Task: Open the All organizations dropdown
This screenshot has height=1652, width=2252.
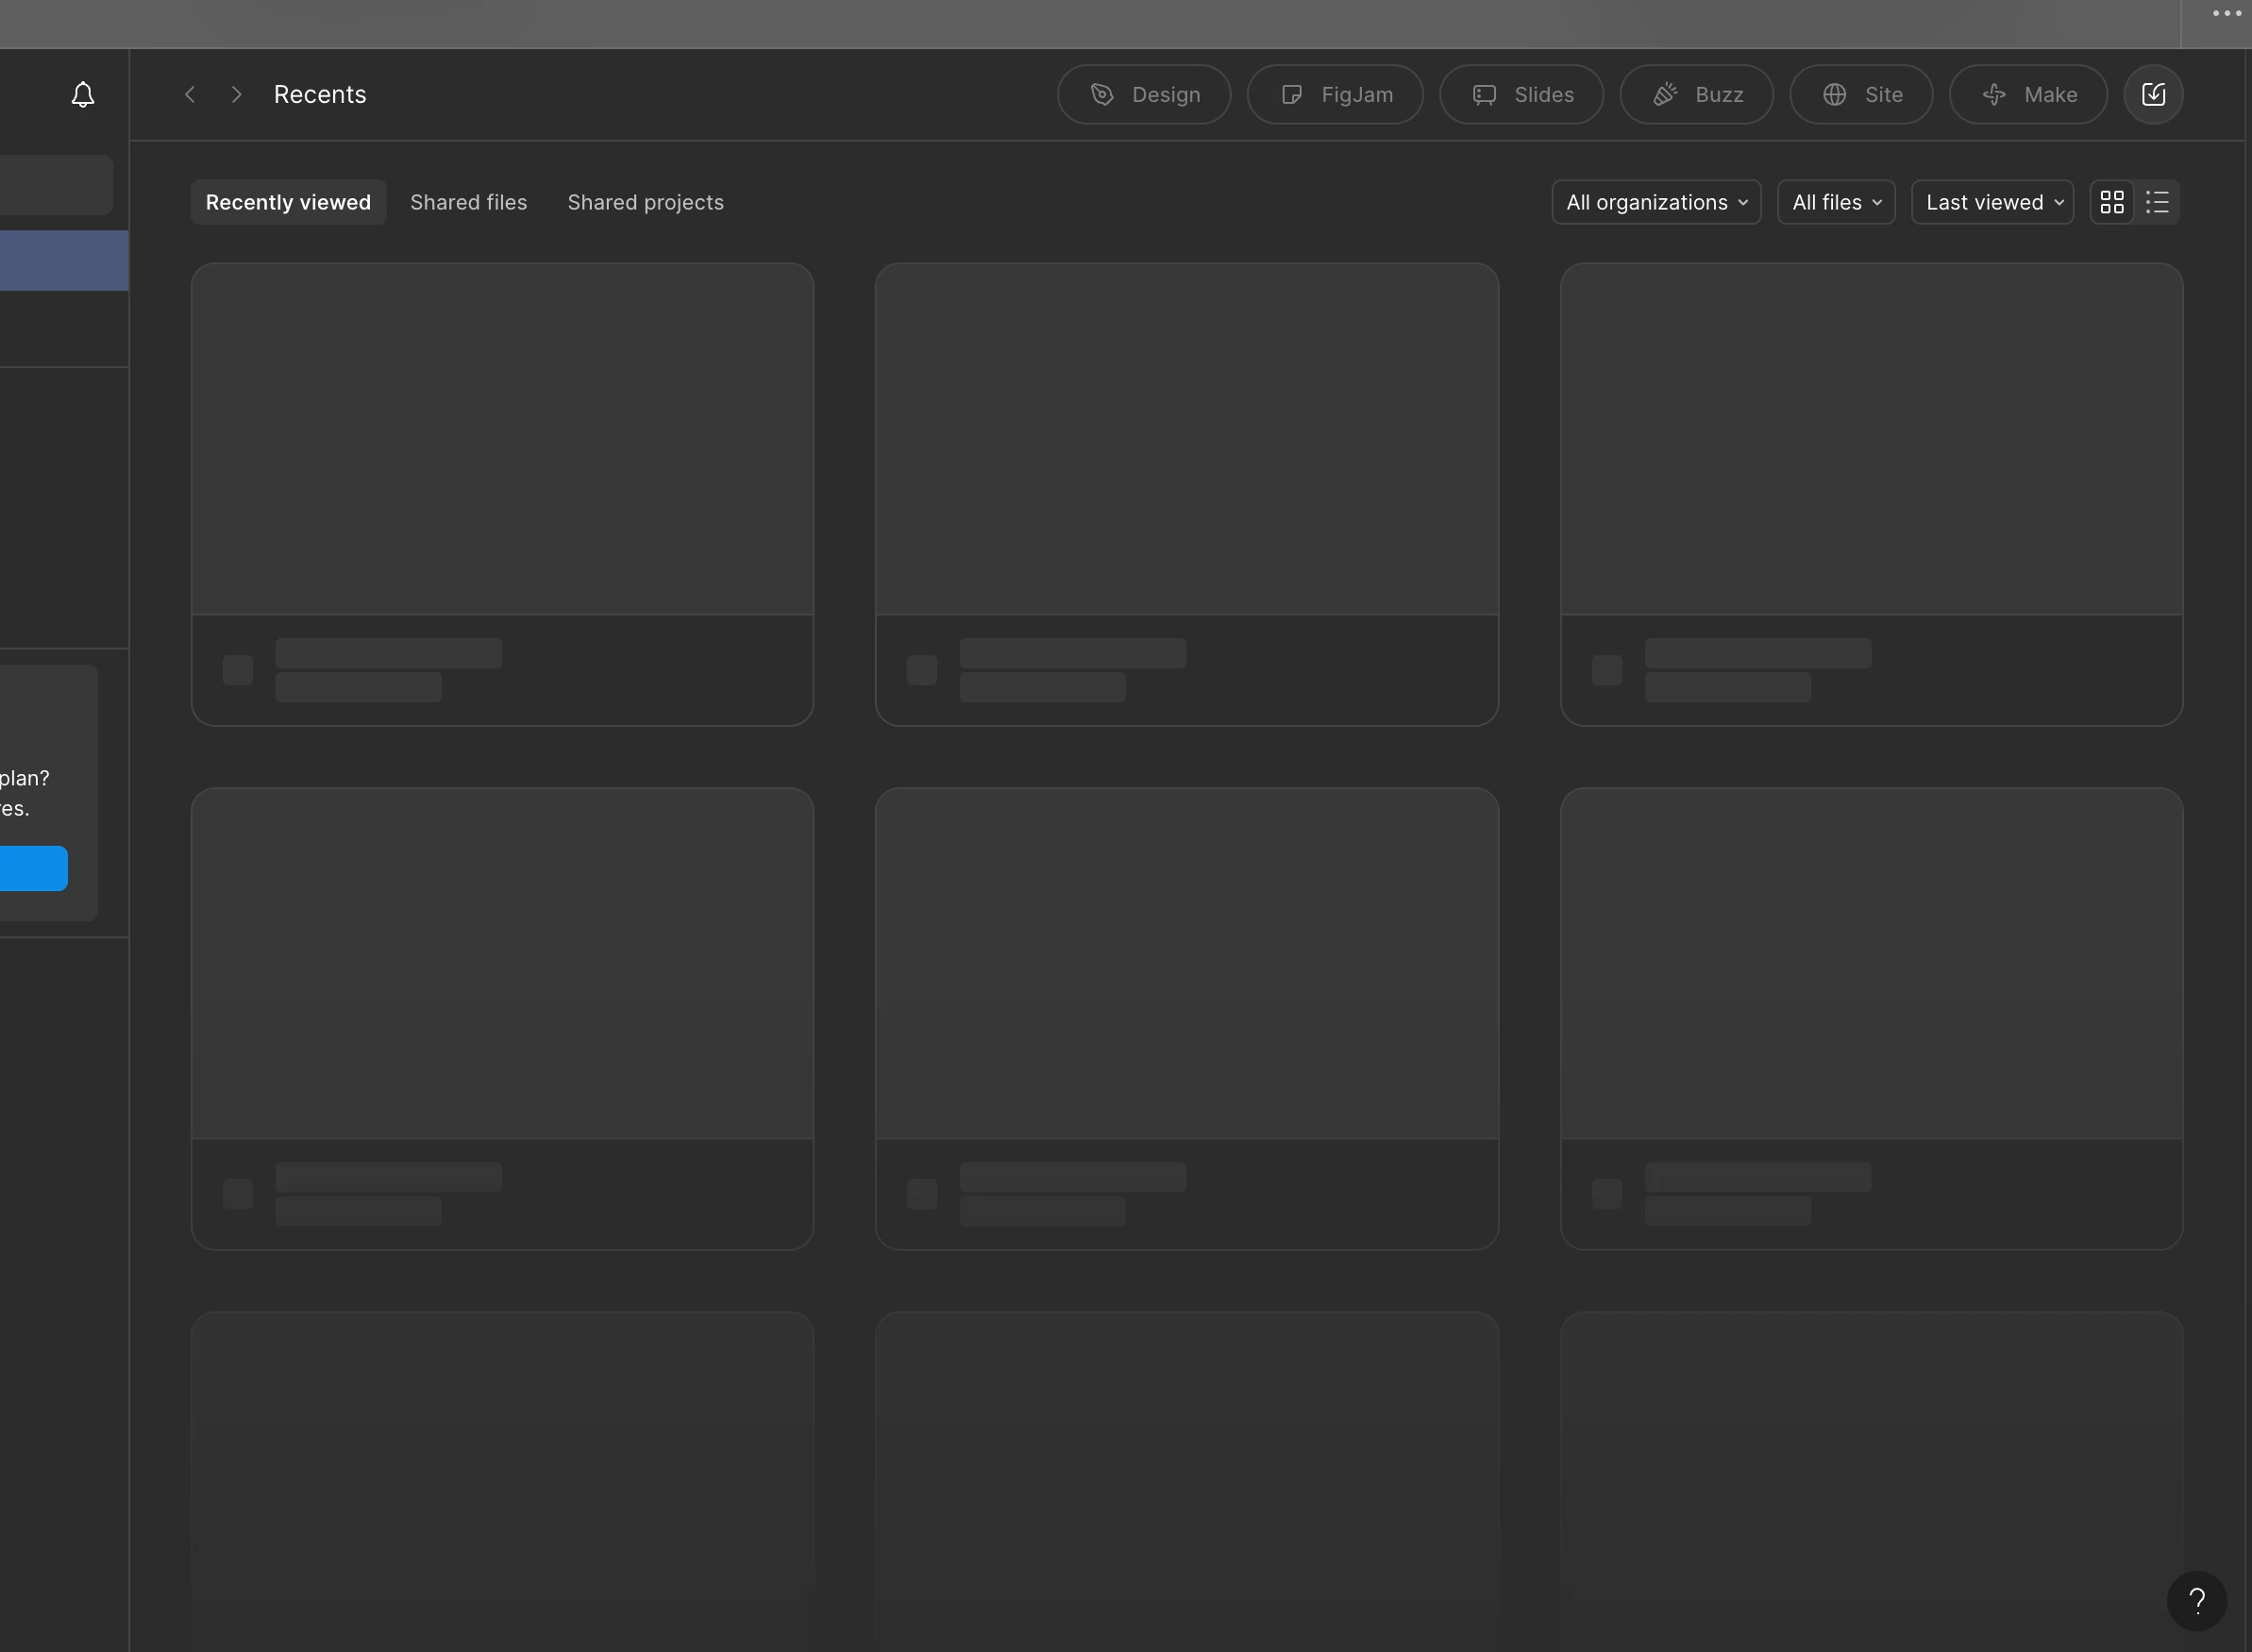Action: point(1655,203)
